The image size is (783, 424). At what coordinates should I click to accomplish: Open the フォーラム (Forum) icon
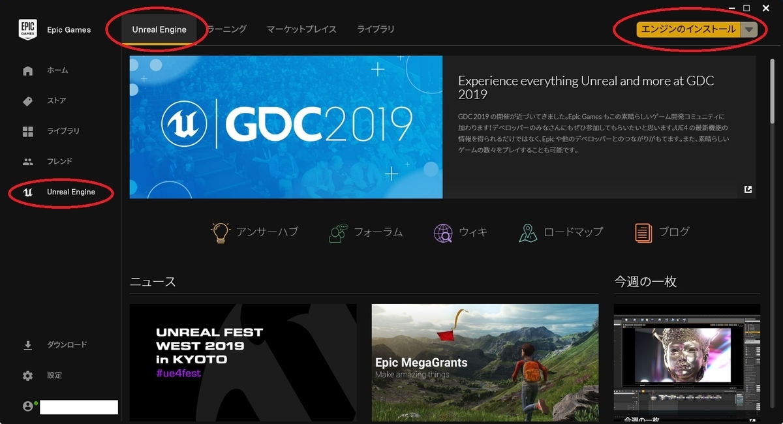[x=339, y=232]
